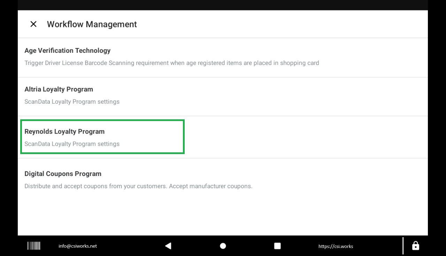Screen dimensions: 446x256
Task: Click the Workflow Management title text
Action: 92,24
